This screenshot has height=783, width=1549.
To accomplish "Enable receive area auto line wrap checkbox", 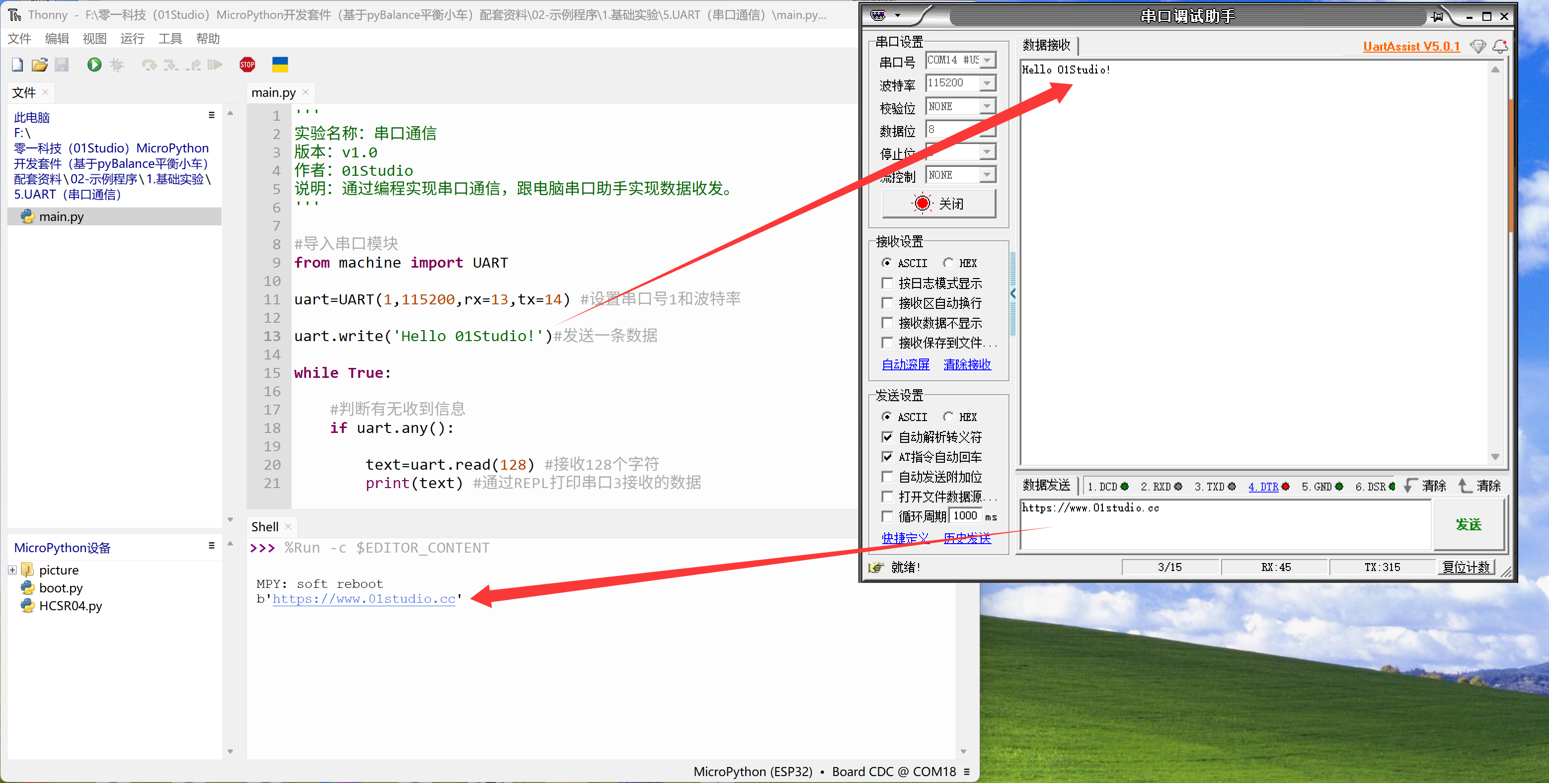I will pos(887,302).
